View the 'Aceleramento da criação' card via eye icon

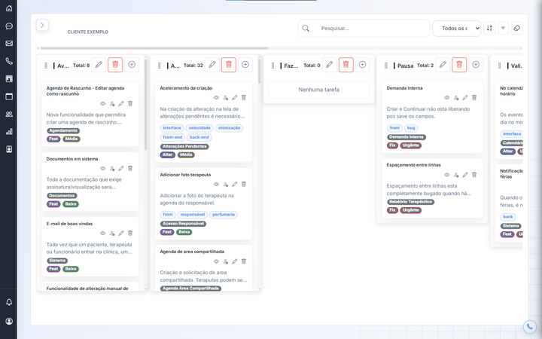pyautogui.click(x=216, y=98)
